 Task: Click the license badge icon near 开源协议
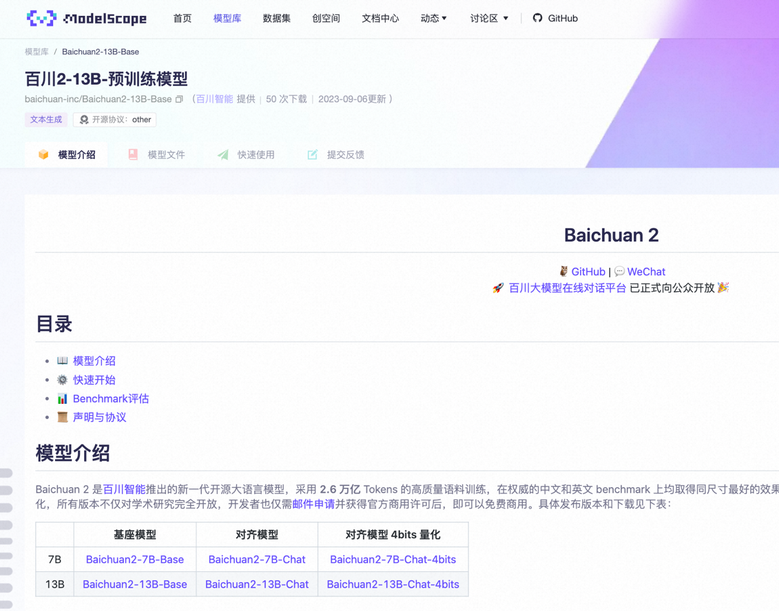[84, 120]
